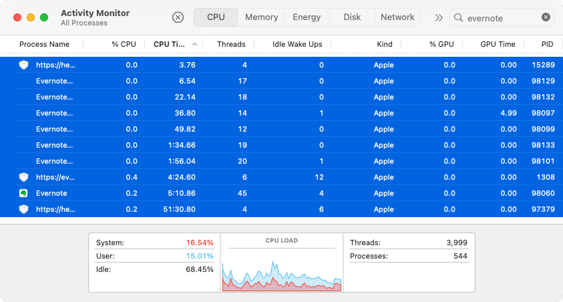The height and width of the screenshot is (302, 563).
Task: Click the All Processes subtitle
Action: point(84,23)
